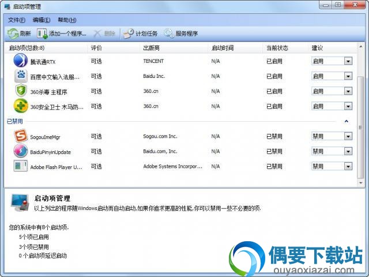Open the 文件(F) menu
The height and width of the screenshot is (277, 369).
17,20
